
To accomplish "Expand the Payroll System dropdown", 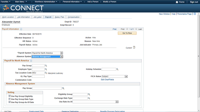I will pyautogui.click(x=62, y=53).
